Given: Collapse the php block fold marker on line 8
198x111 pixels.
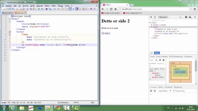Looking at the screenshot, I should tap(10, 34).
